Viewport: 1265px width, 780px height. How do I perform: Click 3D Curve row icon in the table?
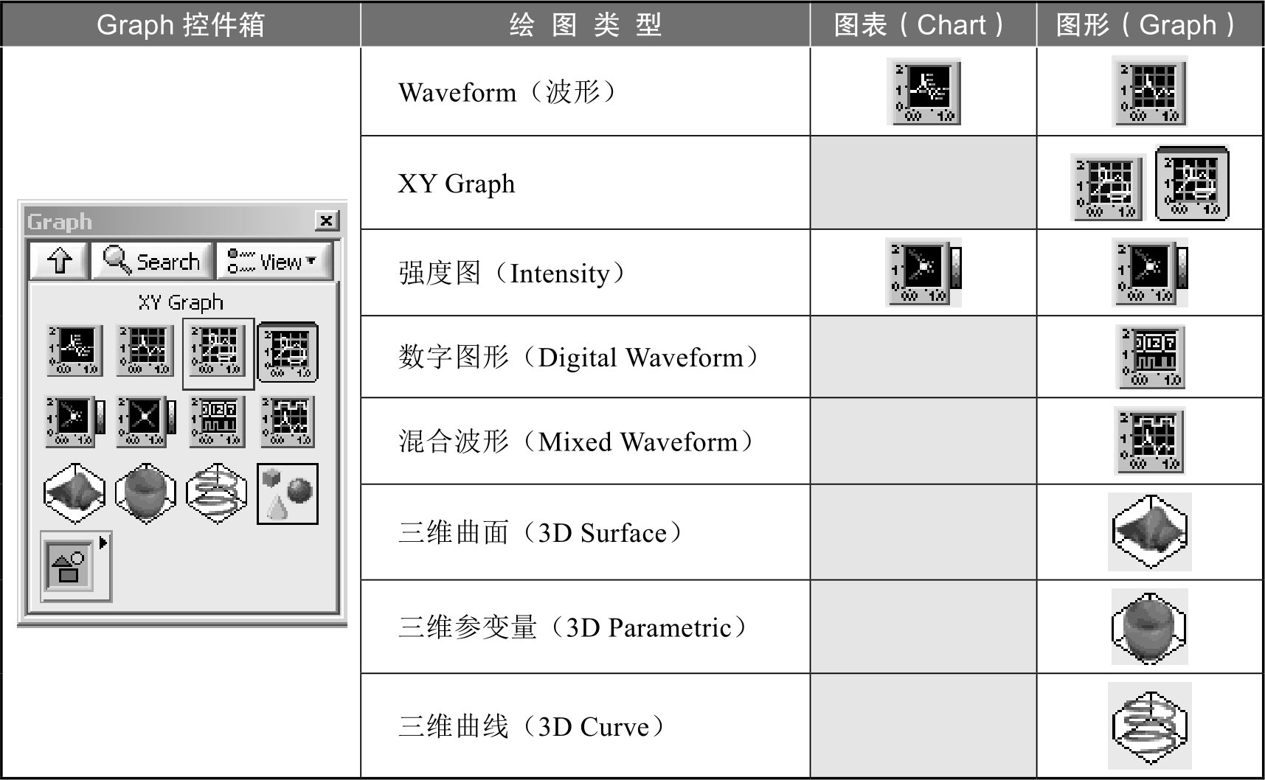1150,726
